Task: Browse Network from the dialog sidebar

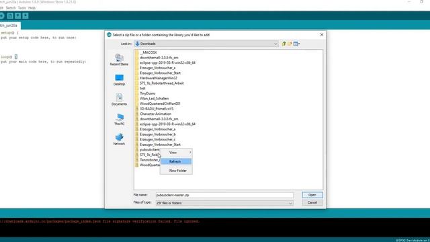Action: pyautogui.click(x=119, y=139)
